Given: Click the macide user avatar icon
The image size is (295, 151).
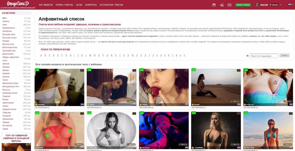Looking at the screenshot, I should pos(257,5).
